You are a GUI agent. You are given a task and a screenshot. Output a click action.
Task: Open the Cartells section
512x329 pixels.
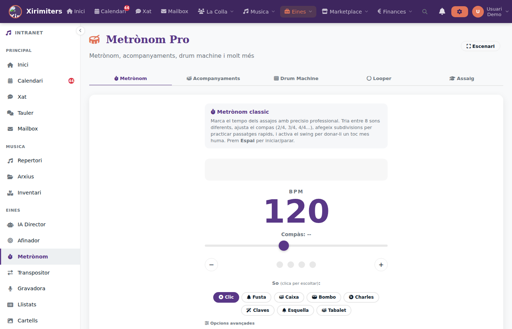coord(27,320)
